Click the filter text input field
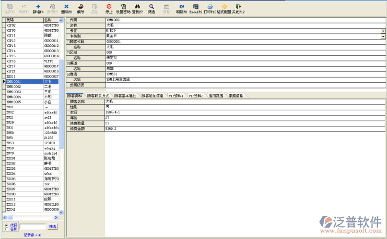Image resolution: width=387 pixels, height=239 pixels. [x=33, y=227]
